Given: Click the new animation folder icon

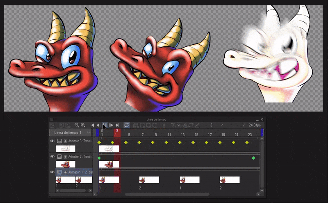Looking at the screenshot, I should pyautogui.click(x=61, y=125).
